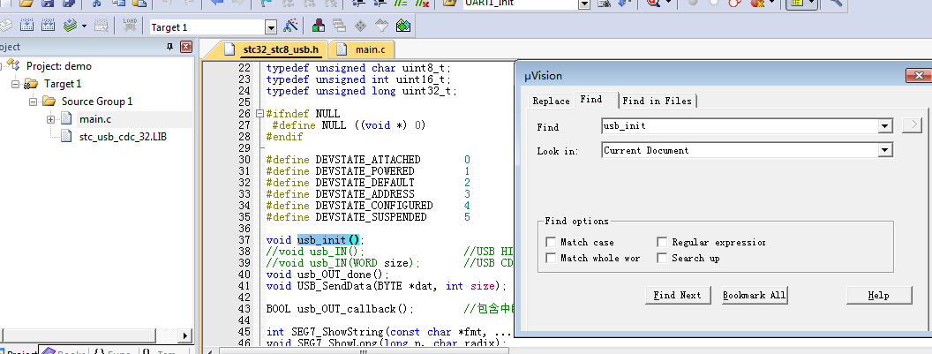Image resolution: width=932 pixels, height=354 pixels.
Task: Switch to the Find tab in dialog
Action: click(591, 100)
